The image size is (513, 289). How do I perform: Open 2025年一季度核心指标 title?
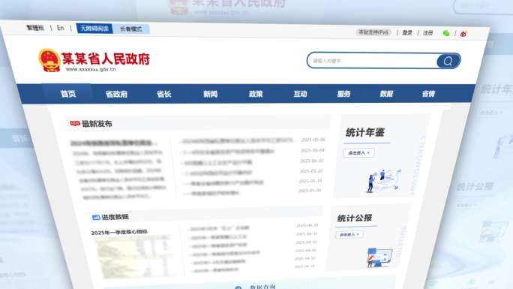click(x=119, y=232)
